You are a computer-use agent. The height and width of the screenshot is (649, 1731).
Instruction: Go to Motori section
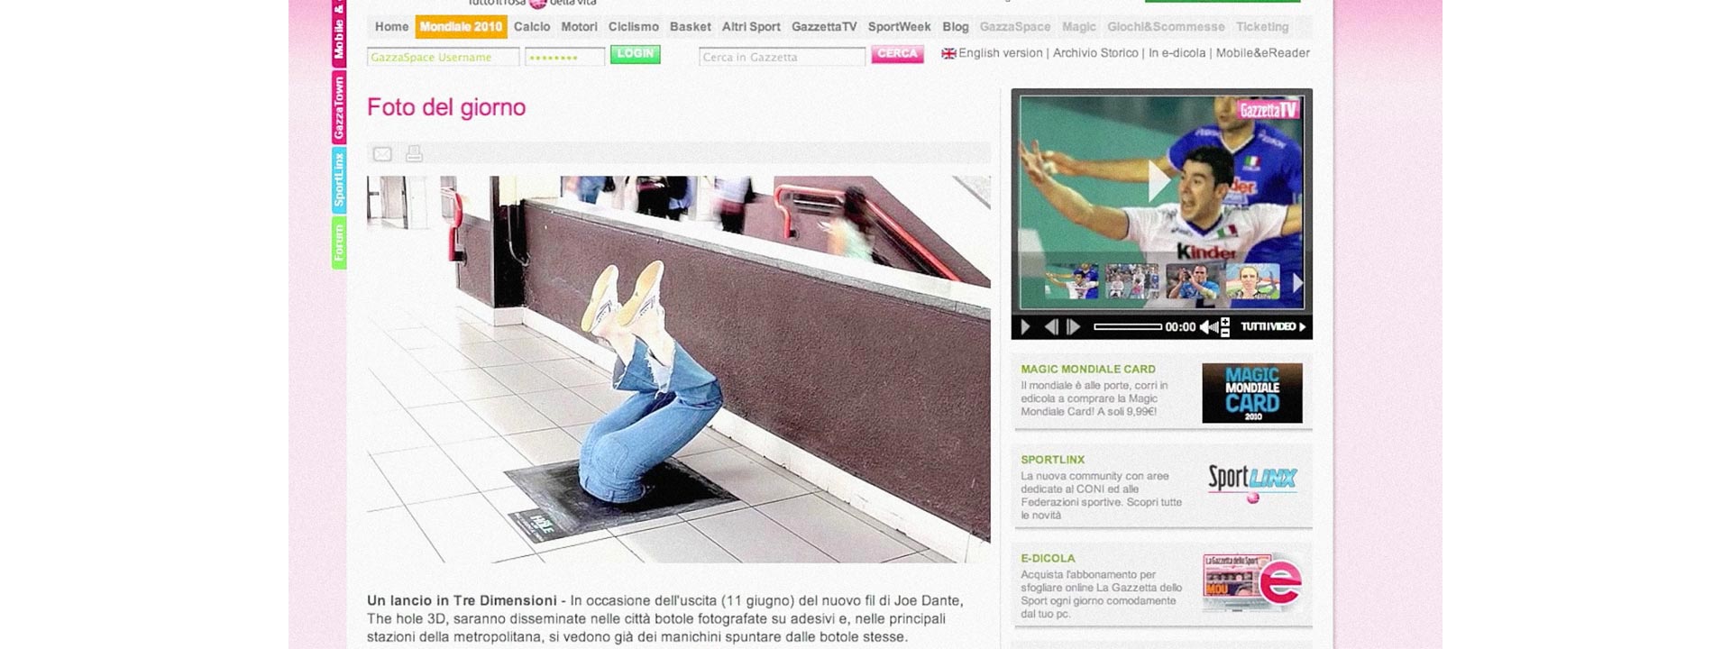pos(579,27)
